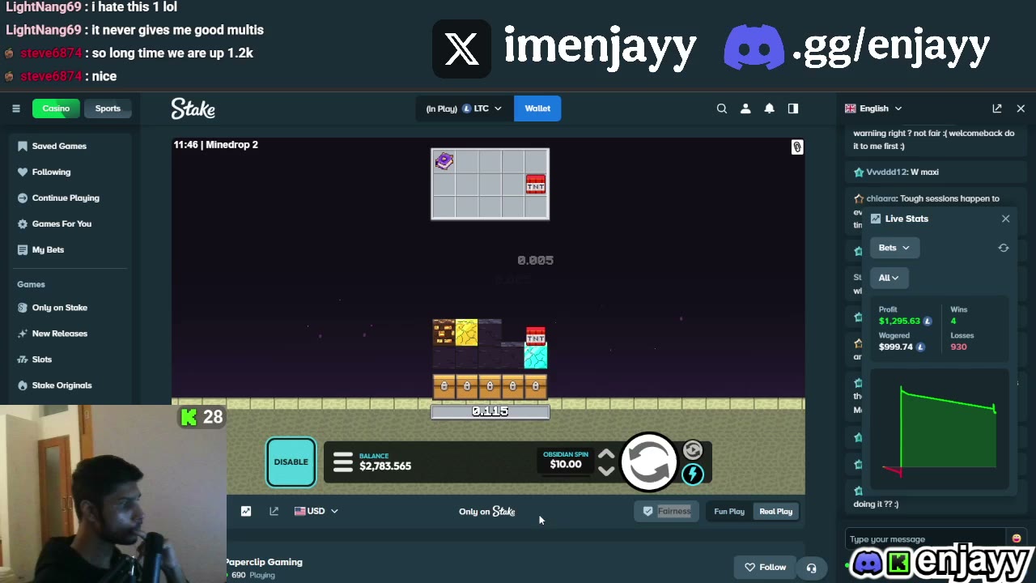Screen dimensions: 1036x583
Task: Click the Continue Playing arrow icon
Action: [x=23, y=198]
